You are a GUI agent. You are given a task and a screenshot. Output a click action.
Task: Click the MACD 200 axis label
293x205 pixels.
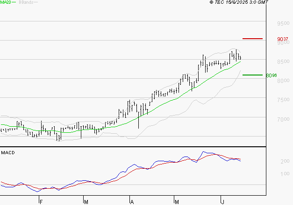[285, 161]
